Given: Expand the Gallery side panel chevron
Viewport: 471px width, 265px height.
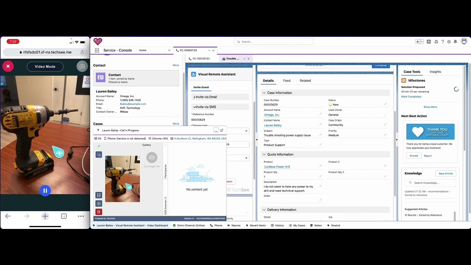Looking at the screenshot, I should click(x=165, y=145).
